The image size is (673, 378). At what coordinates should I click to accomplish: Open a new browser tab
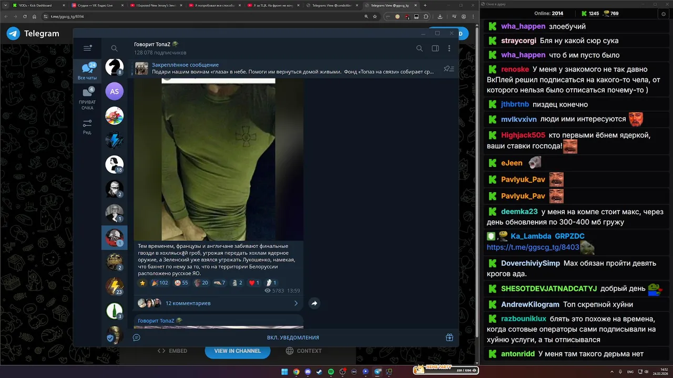pos(425,5)
